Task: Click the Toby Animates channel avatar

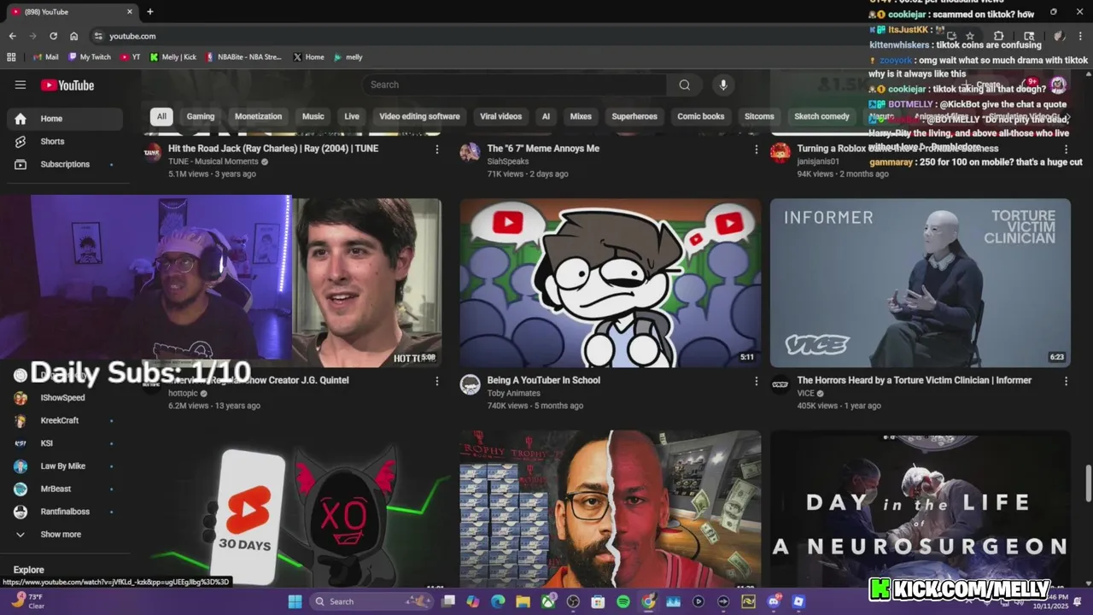Action: [470, 384]
